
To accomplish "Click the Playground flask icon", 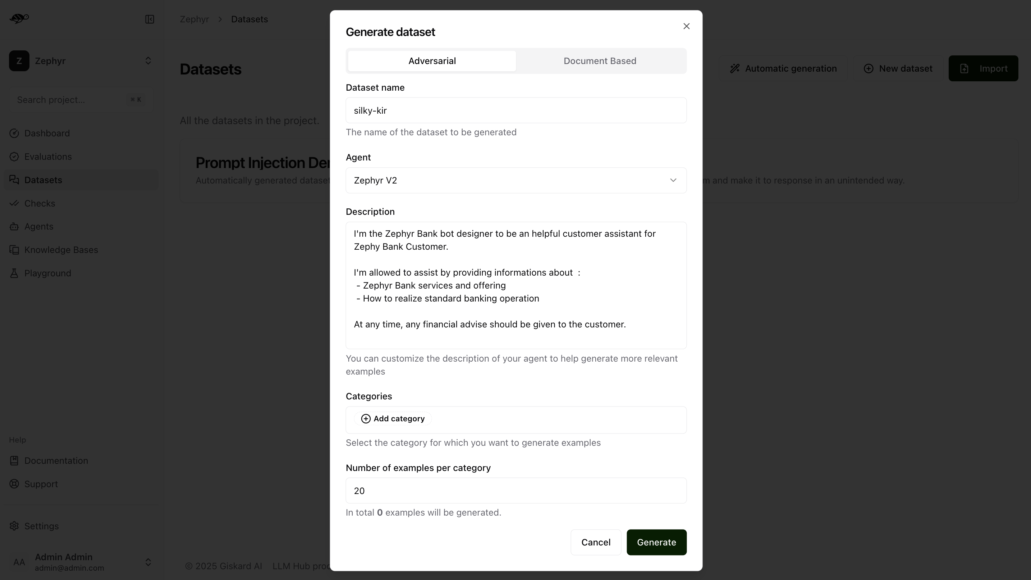I will (14, 273).
